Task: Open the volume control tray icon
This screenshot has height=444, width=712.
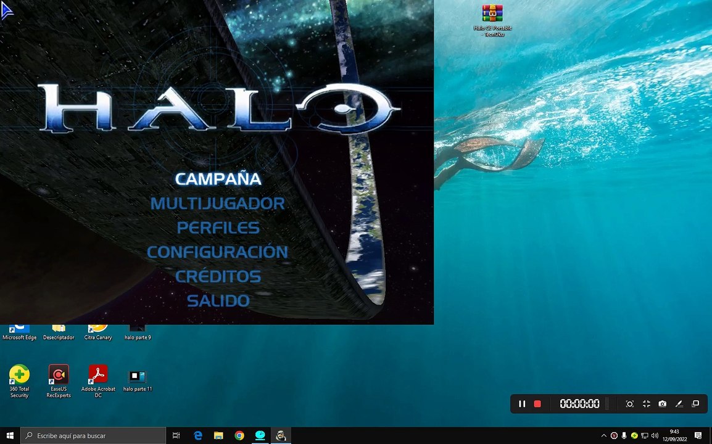Action: (655, 436)
